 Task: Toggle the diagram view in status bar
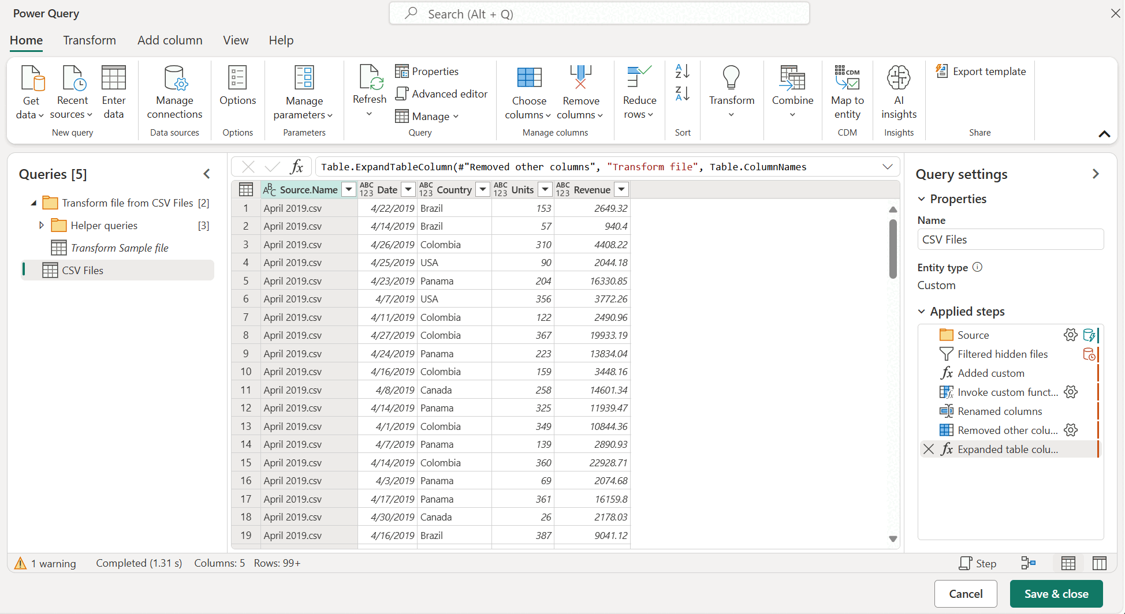click(1029, 563)
